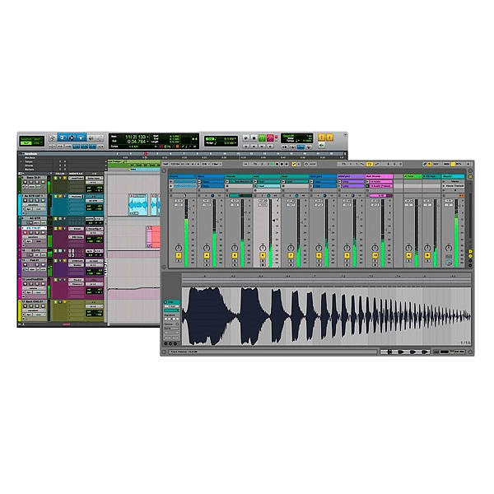Mute the pink track using its yellow activator
This screenshot has width=494, height=494.
[x=375, y=255]
